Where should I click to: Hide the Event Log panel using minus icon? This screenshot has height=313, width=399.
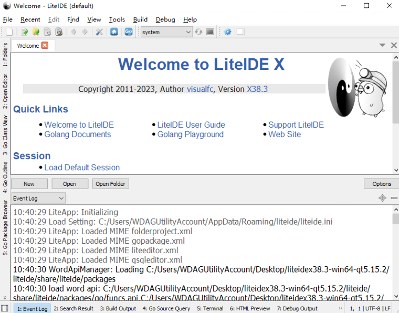394,198
